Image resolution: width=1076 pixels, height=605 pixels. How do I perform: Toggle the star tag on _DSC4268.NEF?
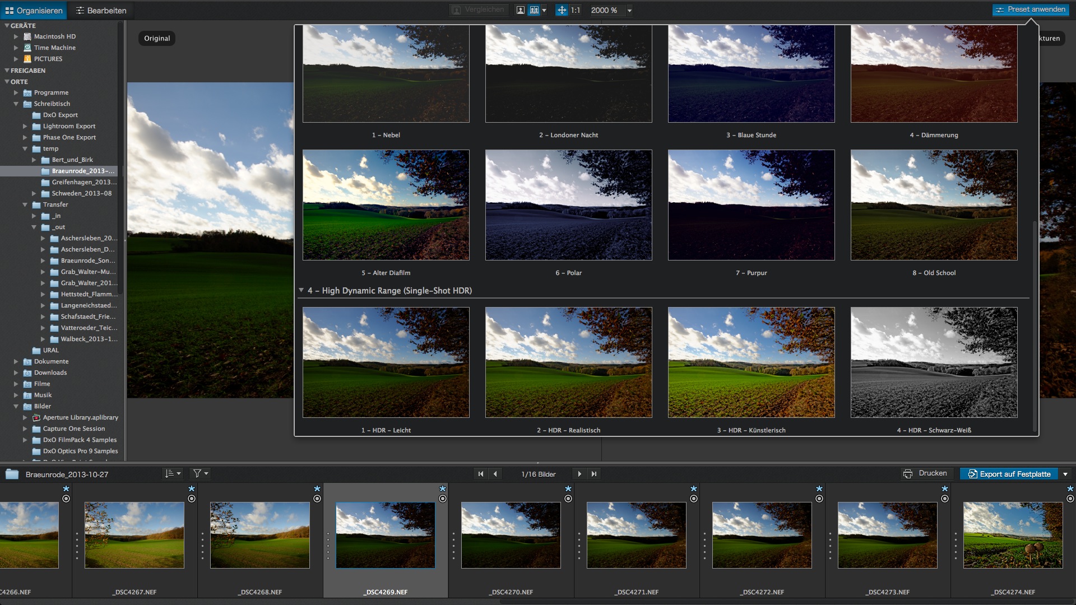coord(317,489)
